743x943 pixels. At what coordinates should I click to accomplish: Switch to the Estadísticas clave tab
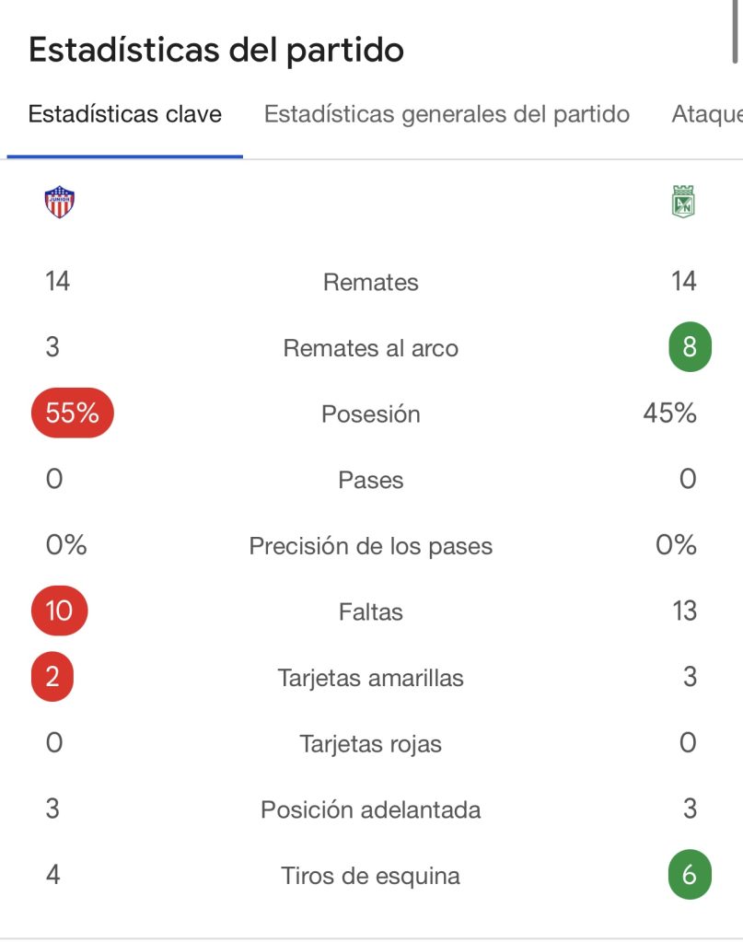coord(125,114)
